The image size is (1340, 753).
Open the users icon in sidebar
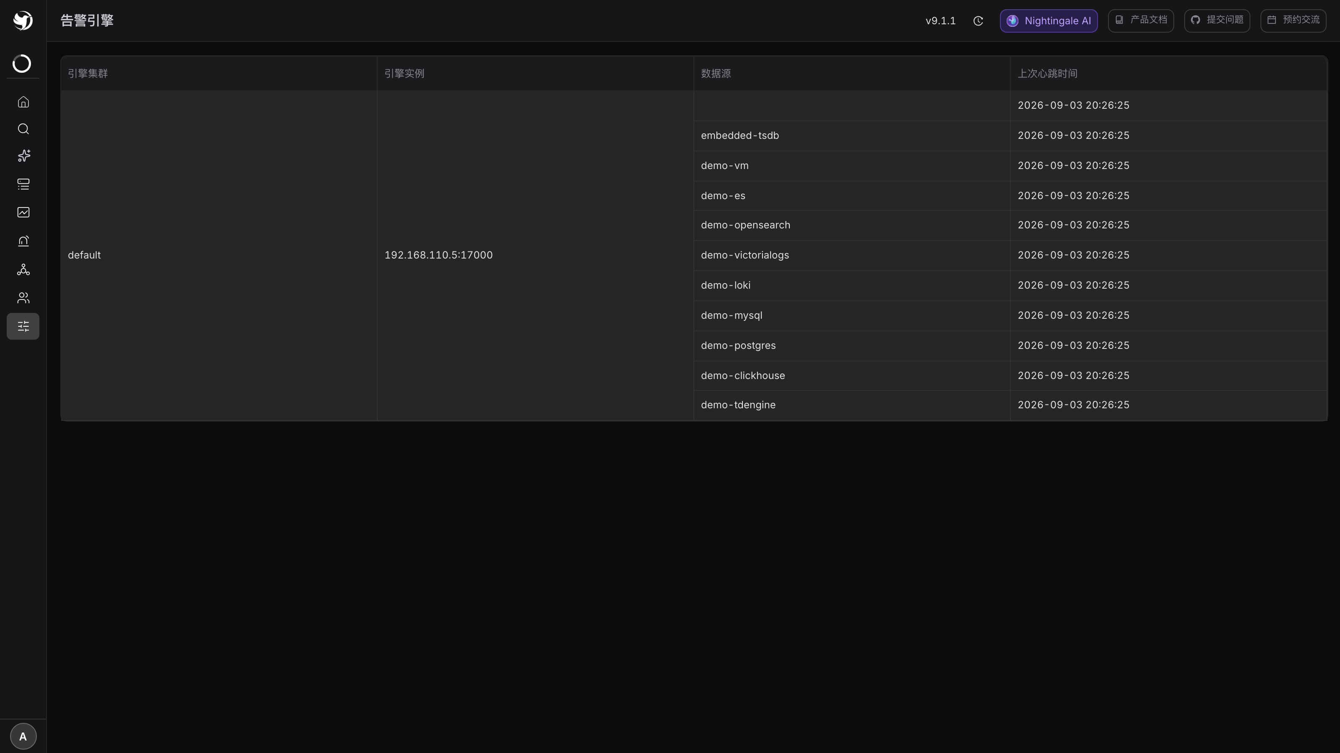pos(23,298)
